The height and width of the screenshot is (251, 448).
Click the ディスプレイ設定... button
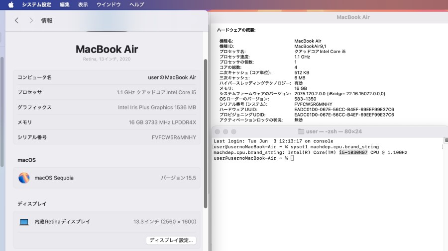(171, 240)
